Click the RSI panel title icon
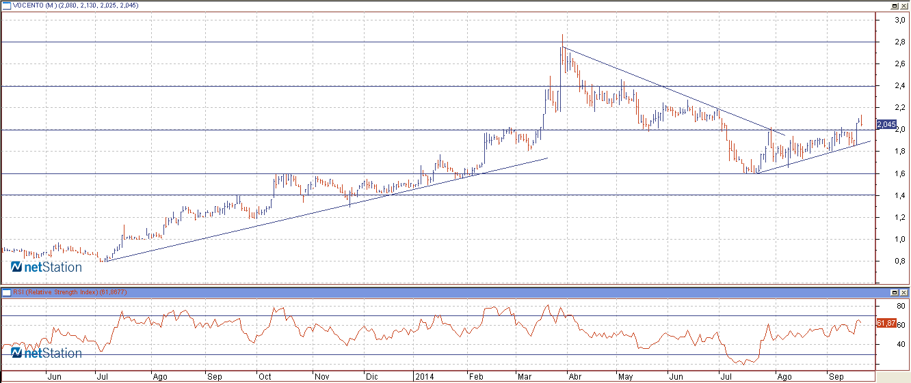Viewport: 911px width, 383px height. click(x=7, y=292)
